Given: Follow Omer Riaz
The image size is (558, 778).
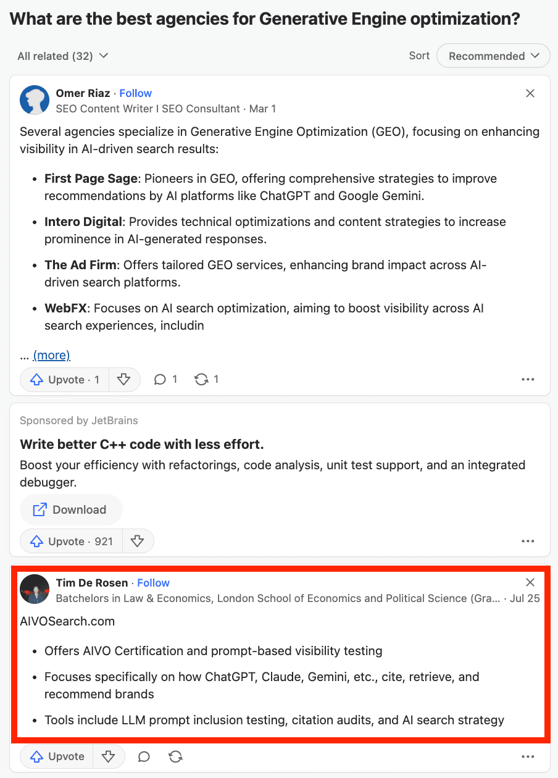Looking at the screenshot, I should tap(135, 93).
